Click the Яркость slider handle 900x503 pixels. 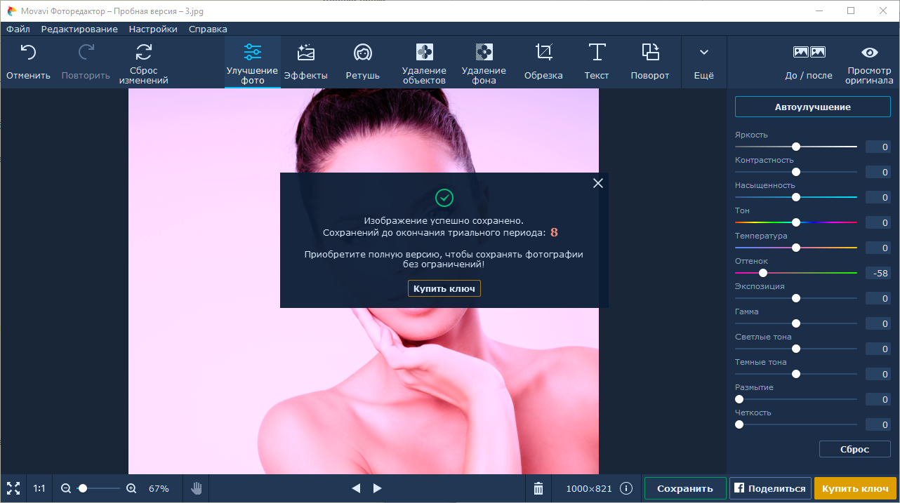[x=796, y=147]
